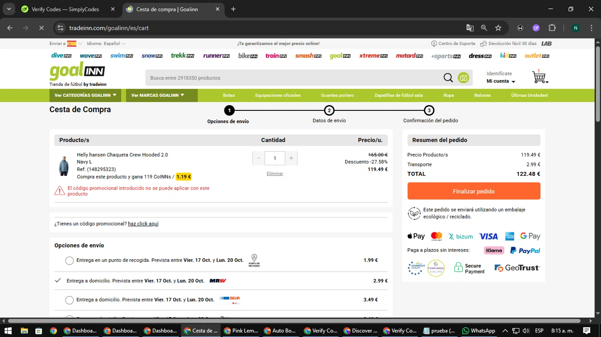
Task: Open traininn store link
Action: [x=276, y=56]
